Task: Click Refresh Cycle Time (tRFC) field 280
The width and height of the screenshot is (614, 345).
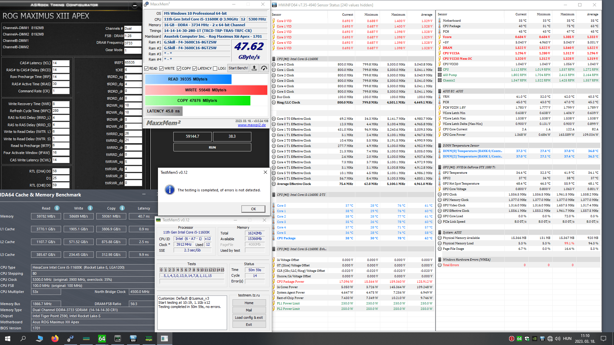Action: 61,111
